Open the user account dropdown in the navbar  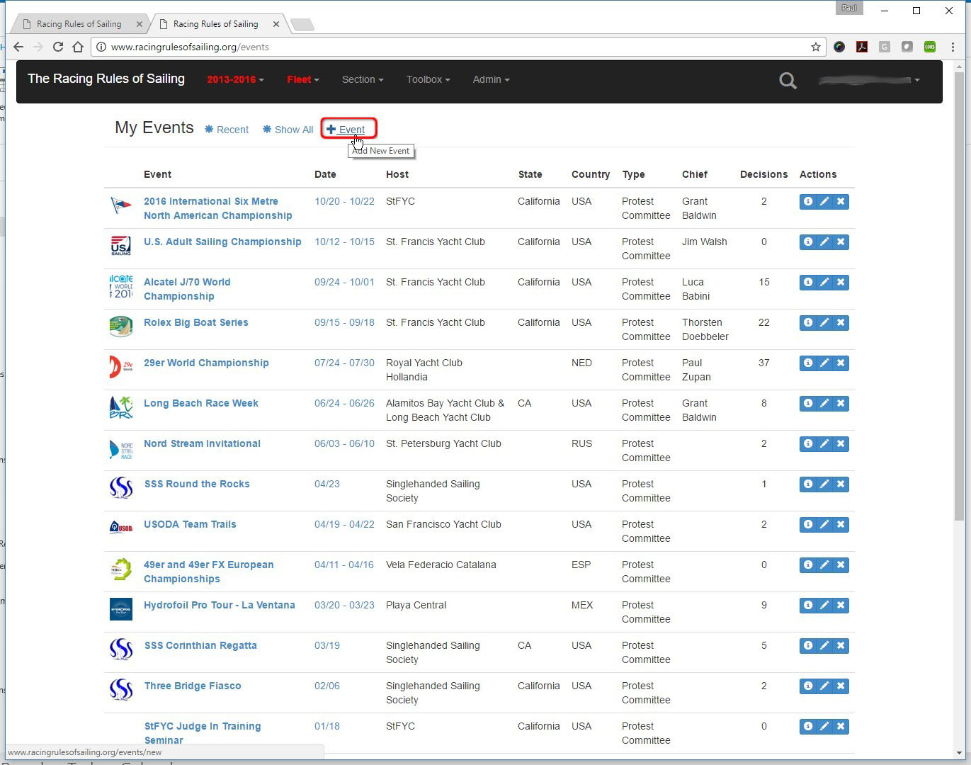click(869, 80)
